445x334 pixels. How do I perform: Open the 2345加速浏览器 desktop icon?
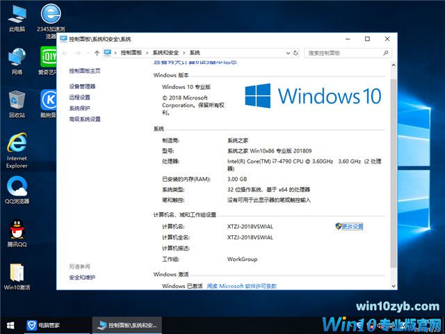tap(51, 20)
